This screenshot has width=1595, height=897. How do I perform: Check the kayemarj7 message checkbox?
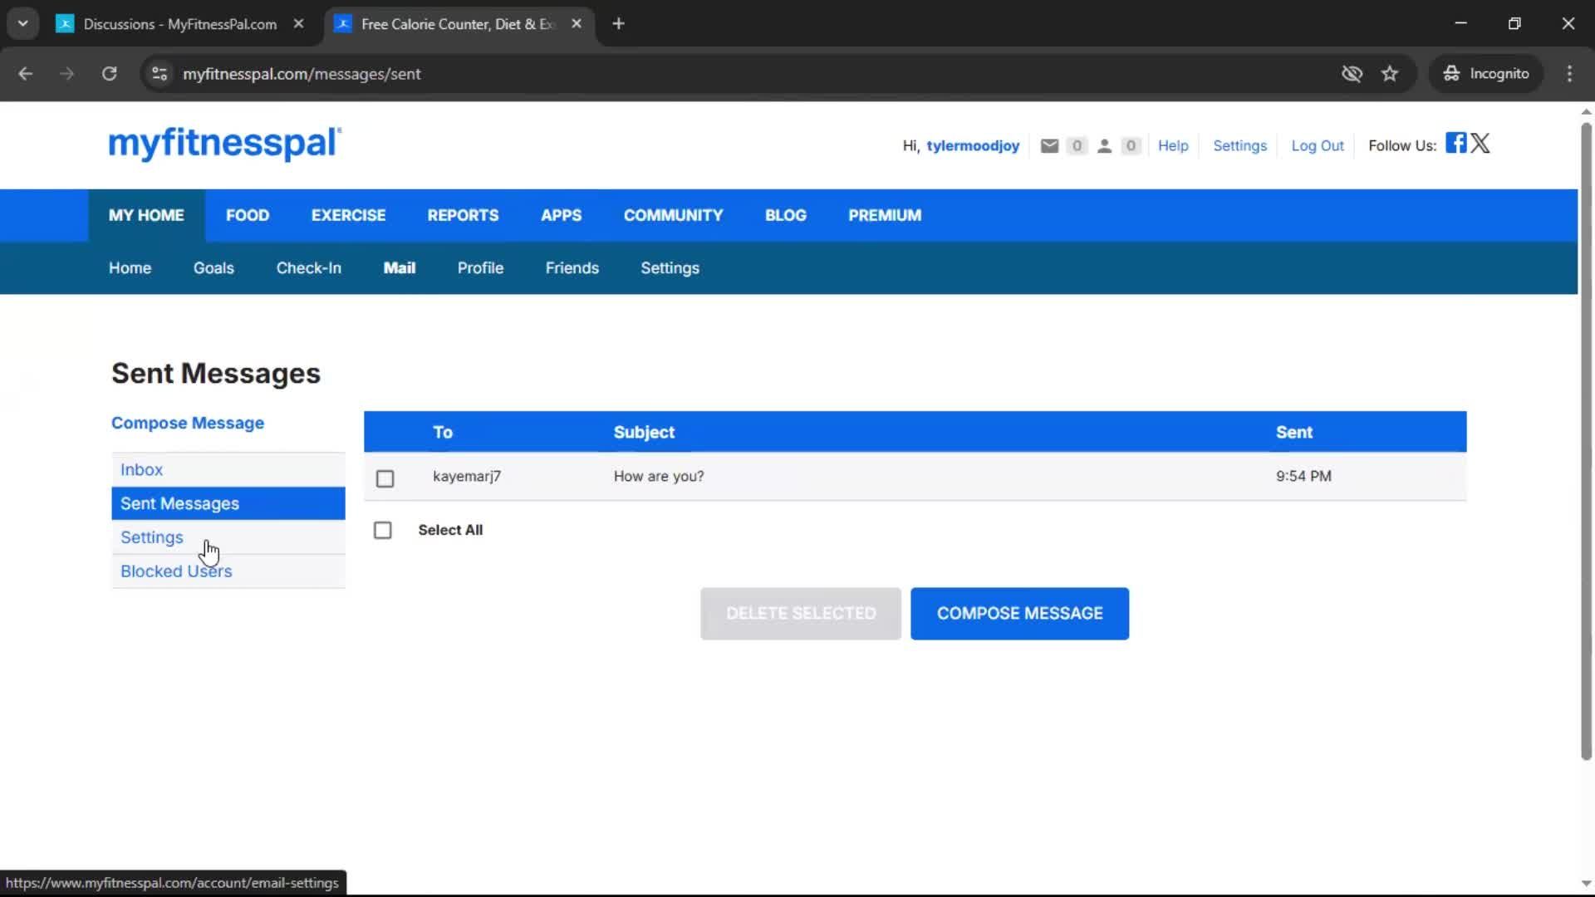coord(385,478)
